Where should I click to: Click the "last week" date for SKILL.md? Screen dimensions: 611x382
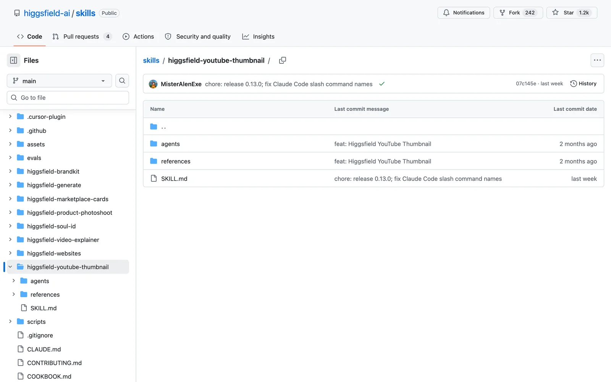pyautogui.click(x=584, y=179)
